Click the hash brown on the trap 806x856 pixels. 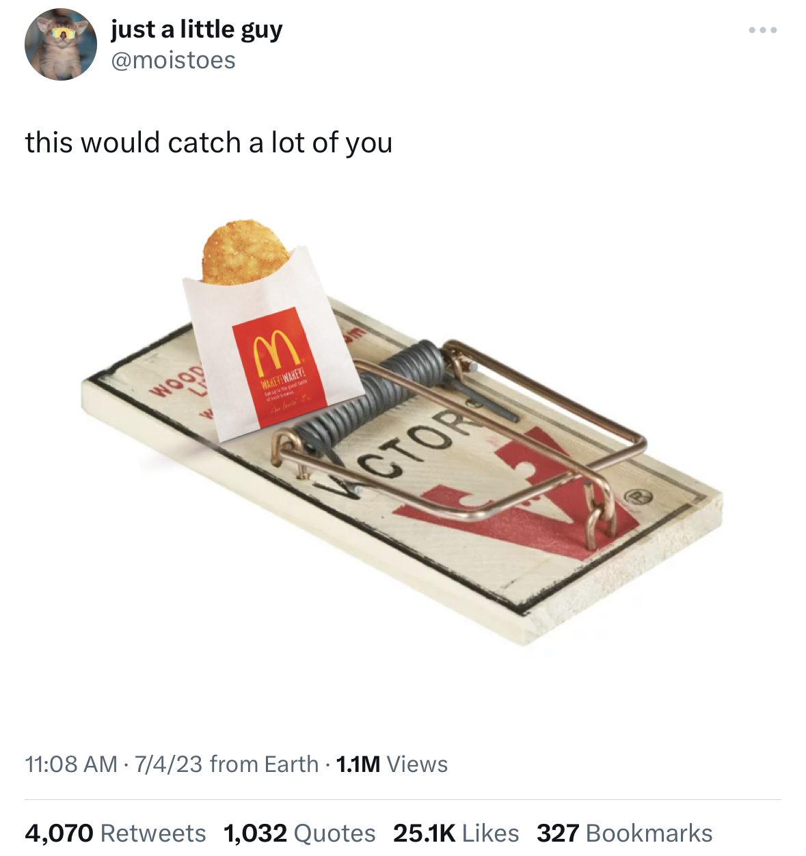click(x=245, y=251)
